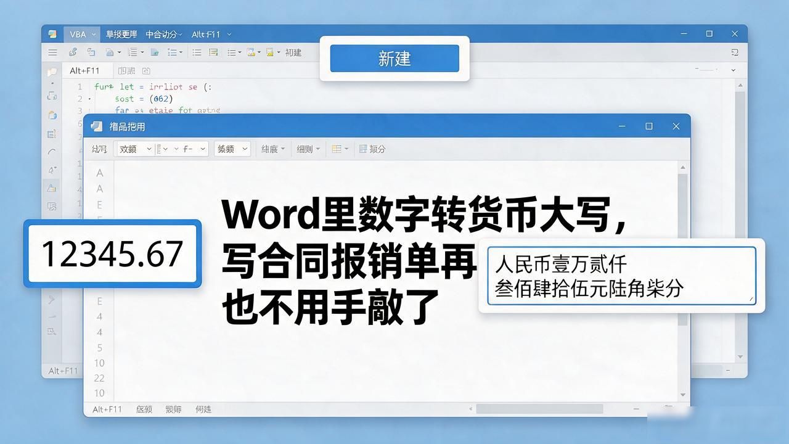The image size is (789, 444).
Task: Click Alt+F11 in back window status bar
Action: (x=63, y=371)
